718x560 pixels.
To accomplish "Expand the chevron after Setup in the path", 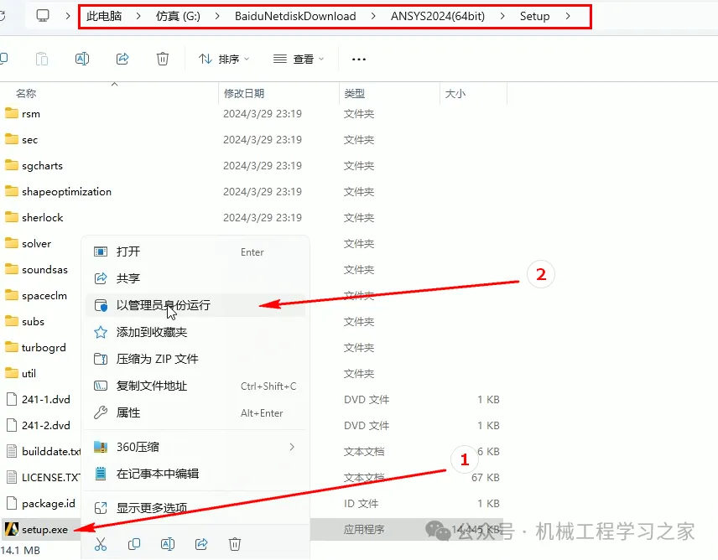I will click(568, 16).
